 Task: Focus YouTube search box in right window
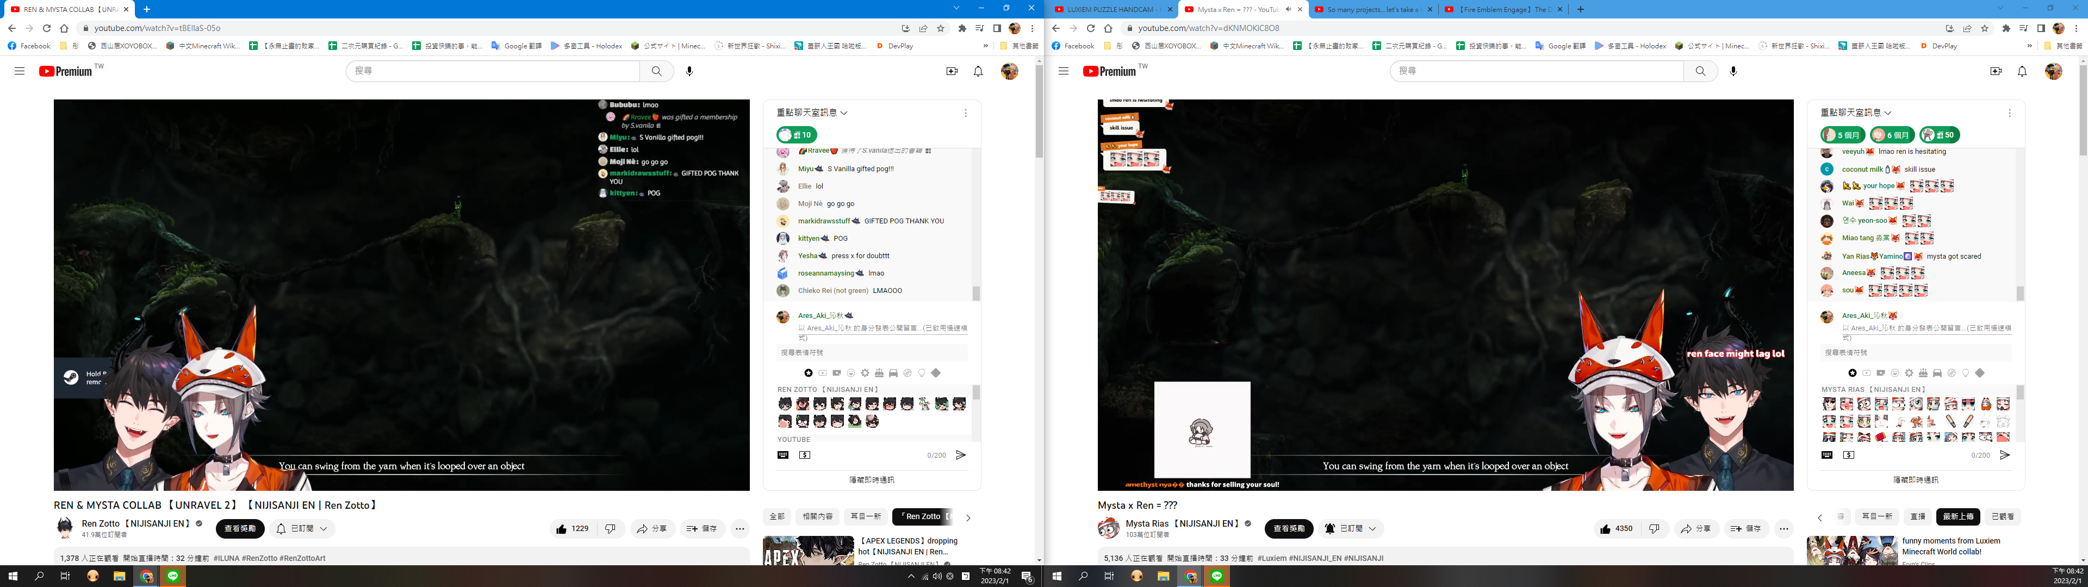tap(1536, 71)
